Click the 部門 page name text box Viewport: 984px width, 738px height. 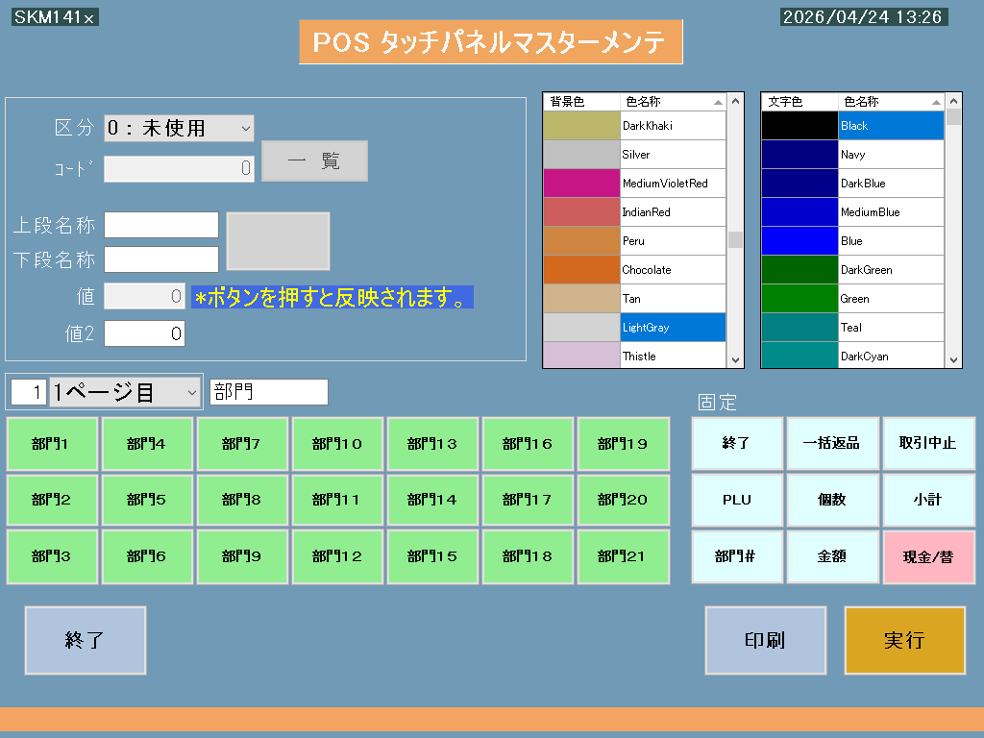pos(268,392)
